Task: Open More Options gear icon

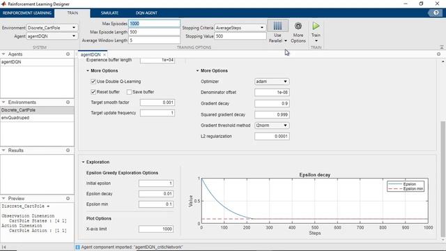Action: [298, 26]
